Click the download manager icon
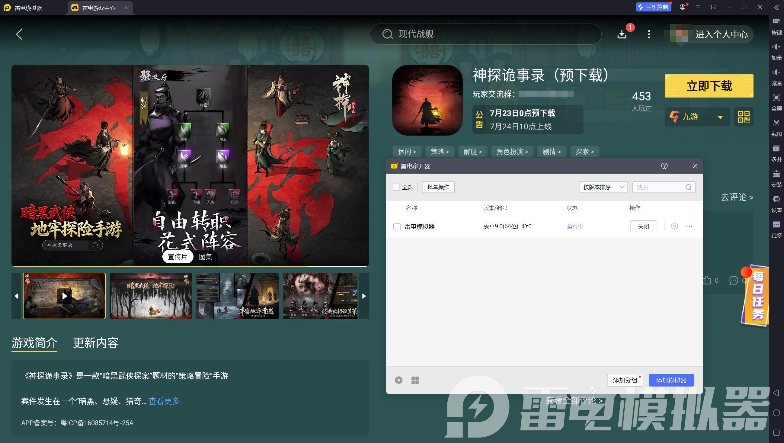The image size is (784, 443). point(622,34)
